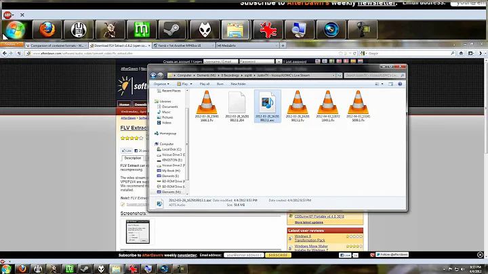Select My Book (H:) drive
Screen dimensions: 488x274
171,171
